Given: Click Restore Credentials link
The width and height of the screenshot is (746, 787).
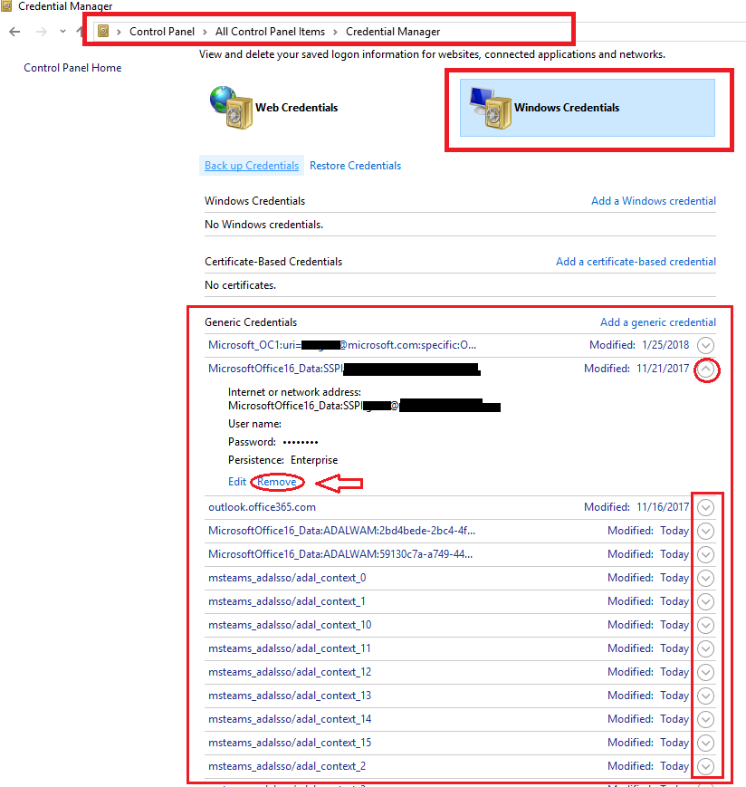Looking at the screenshot, I should click(x=355, y=166).
